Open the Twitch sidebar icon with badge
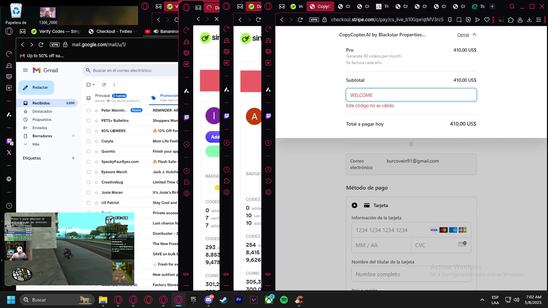The image size is (548, 308). pyautogui.click(x=9, y=141)
